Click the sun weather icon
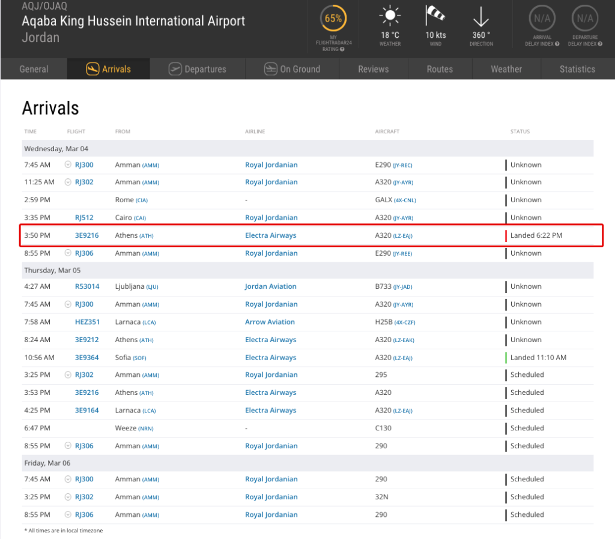The height and width of the screenshot is (539, 615). tap(390, 15)
